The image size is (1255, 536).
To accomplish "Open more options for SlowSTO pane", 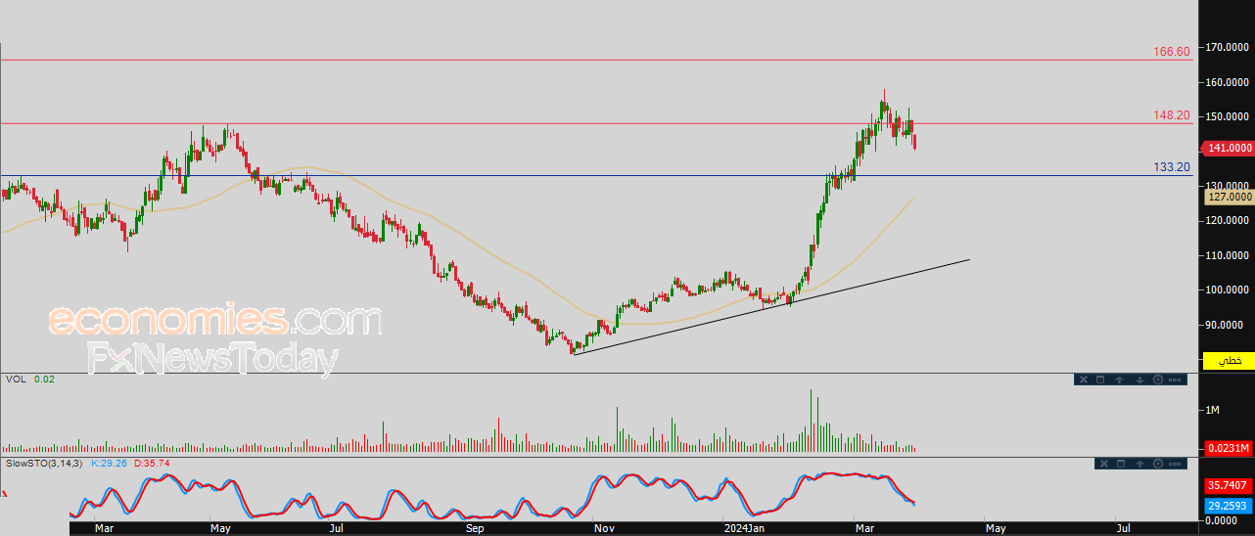I will click(x=1175, y=464).
